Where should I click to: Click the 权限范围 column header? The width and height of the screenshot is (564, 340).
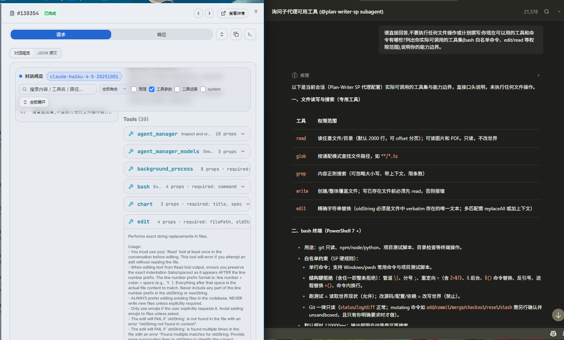pos(327,121)
